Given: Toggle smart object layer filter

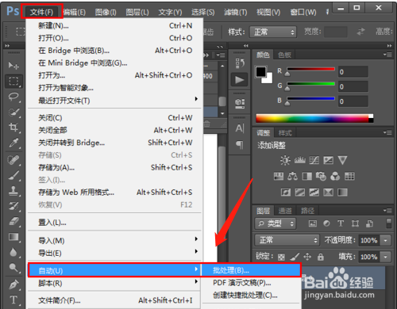Looking at the screenshot, I should click(369, 223).
